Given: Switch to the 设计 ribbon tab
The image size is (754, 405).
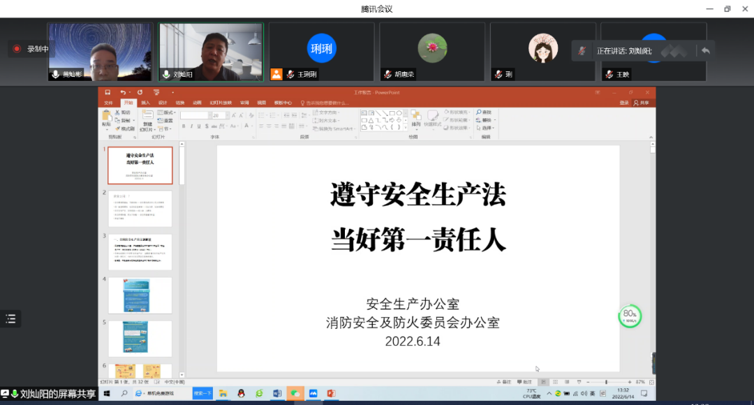Looking at the screenshot, I should click(163, 103).
